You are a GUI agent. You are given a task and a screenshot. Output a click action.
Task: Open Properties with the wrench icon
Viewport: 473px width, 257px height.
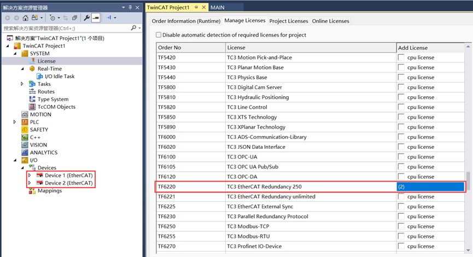pyautogui.click(x=86, y=18)
